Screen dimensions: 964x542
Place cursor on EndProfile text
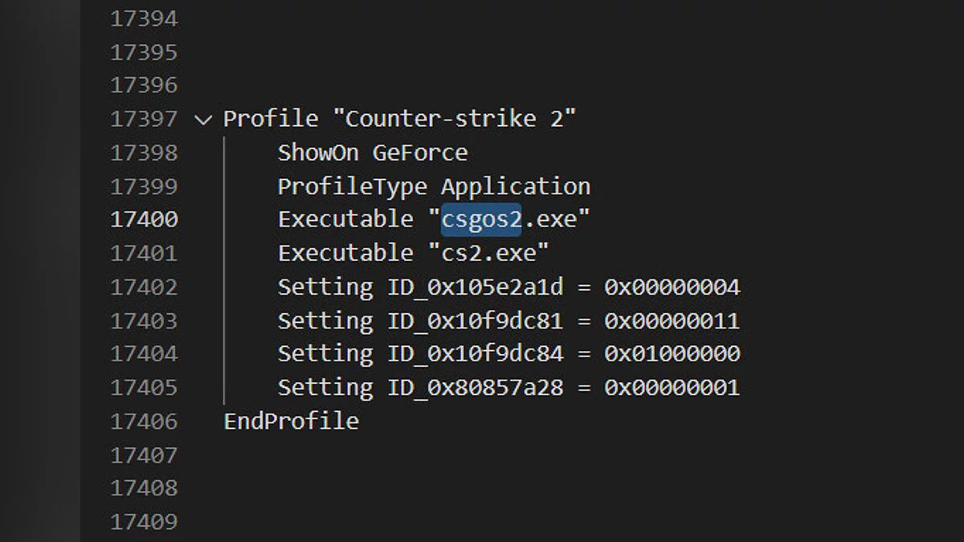click(x=291, y=421)
